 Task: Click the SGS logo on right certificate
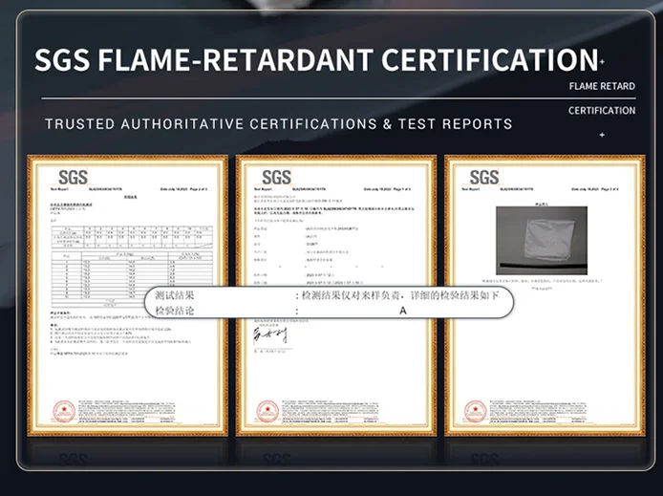click(x=484, y=178)
